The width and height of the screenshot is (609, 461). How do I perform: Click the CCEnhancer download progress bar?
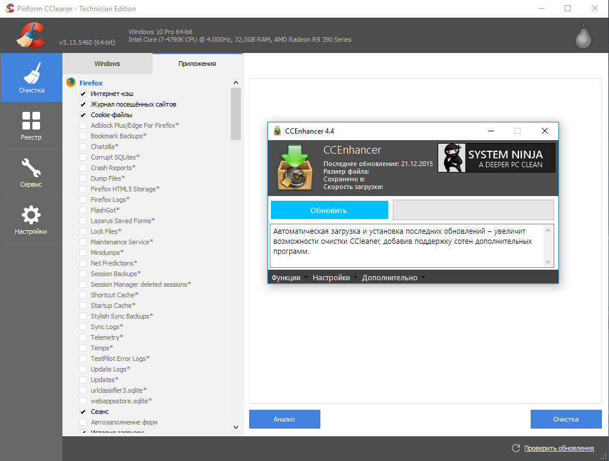click(474, 210)
